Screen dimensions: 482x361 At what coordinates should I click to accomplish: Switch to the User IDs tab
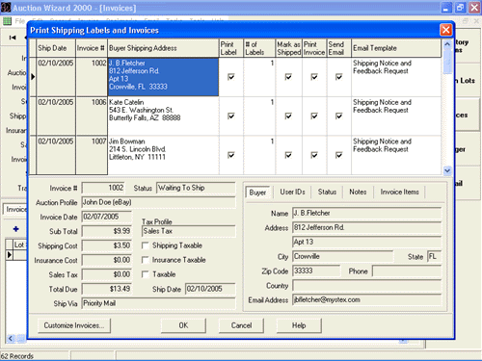click(x=292, y=192)
